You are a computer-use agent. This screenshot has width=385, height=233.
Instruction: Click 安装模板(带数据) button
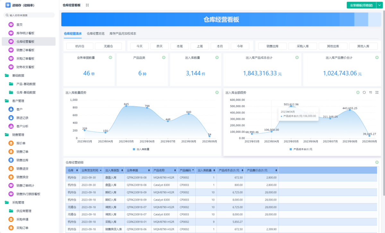click(361, 5)
